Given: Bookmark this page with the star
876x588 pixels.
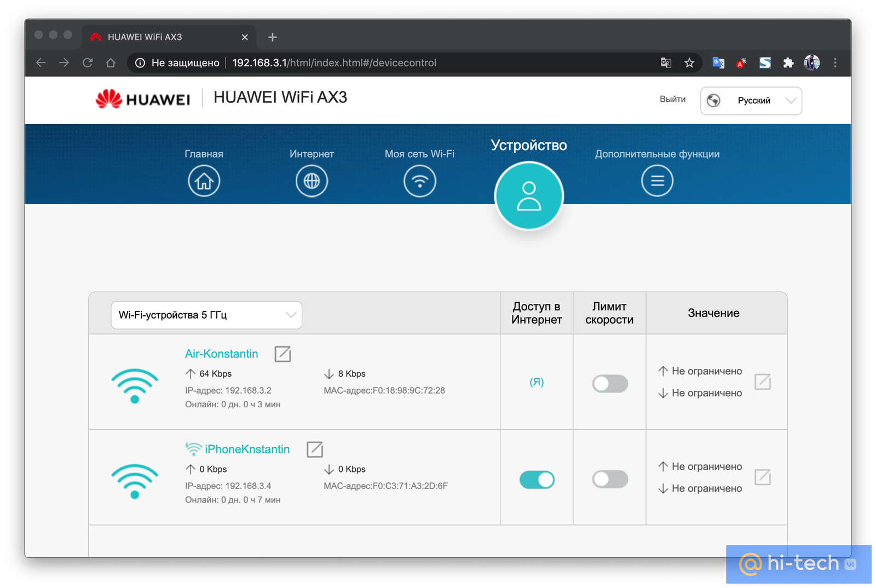Looking at the screenshot, I should tap(689, 63).
